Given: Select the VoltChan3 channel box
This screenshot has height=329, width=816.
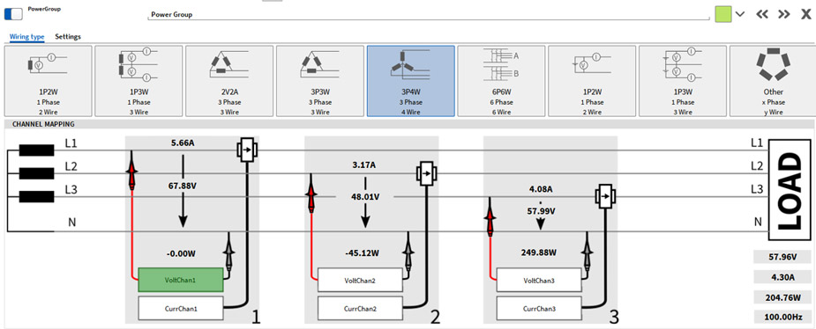Looking at the screenshot, I should [x=539, y=281].
